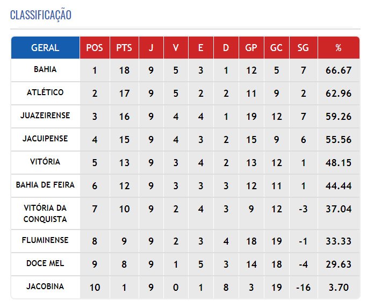This screenshot has width=374, height=308.
Task: Click the GP column header
Action: [x=251, y=47]
